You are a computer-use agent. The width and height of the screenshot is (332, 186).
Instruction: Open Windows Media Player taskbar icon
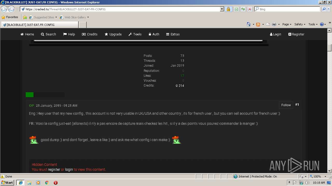[x=38, y=183]
